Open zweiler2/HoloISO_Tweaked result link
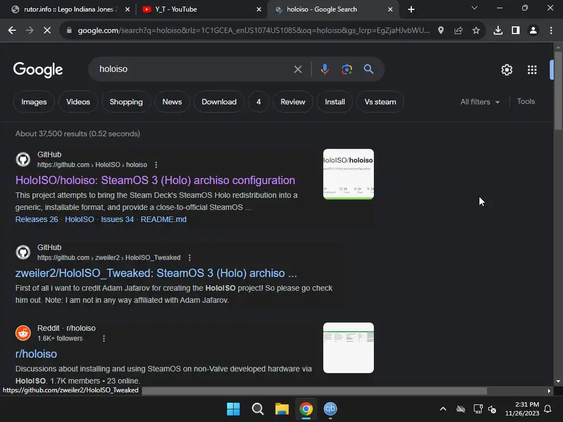 pyautogui.click(x=156, y=273)
